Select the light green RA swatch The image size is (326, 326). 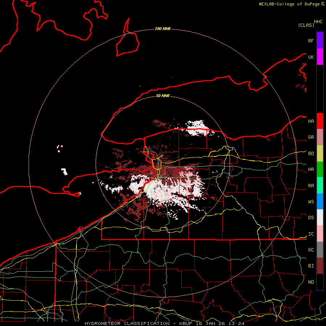[x=320, y=185]
